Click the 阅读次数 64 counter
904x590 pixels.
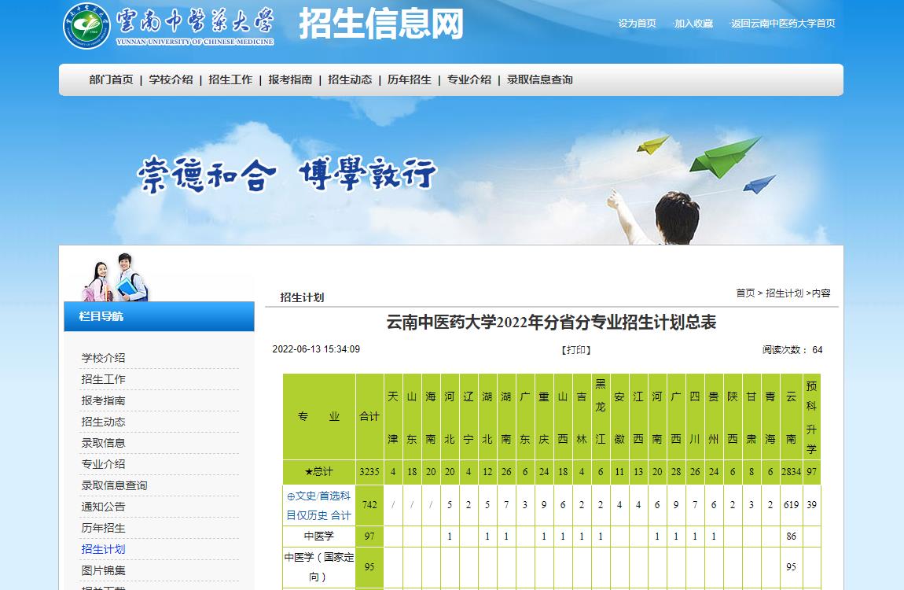792,350
